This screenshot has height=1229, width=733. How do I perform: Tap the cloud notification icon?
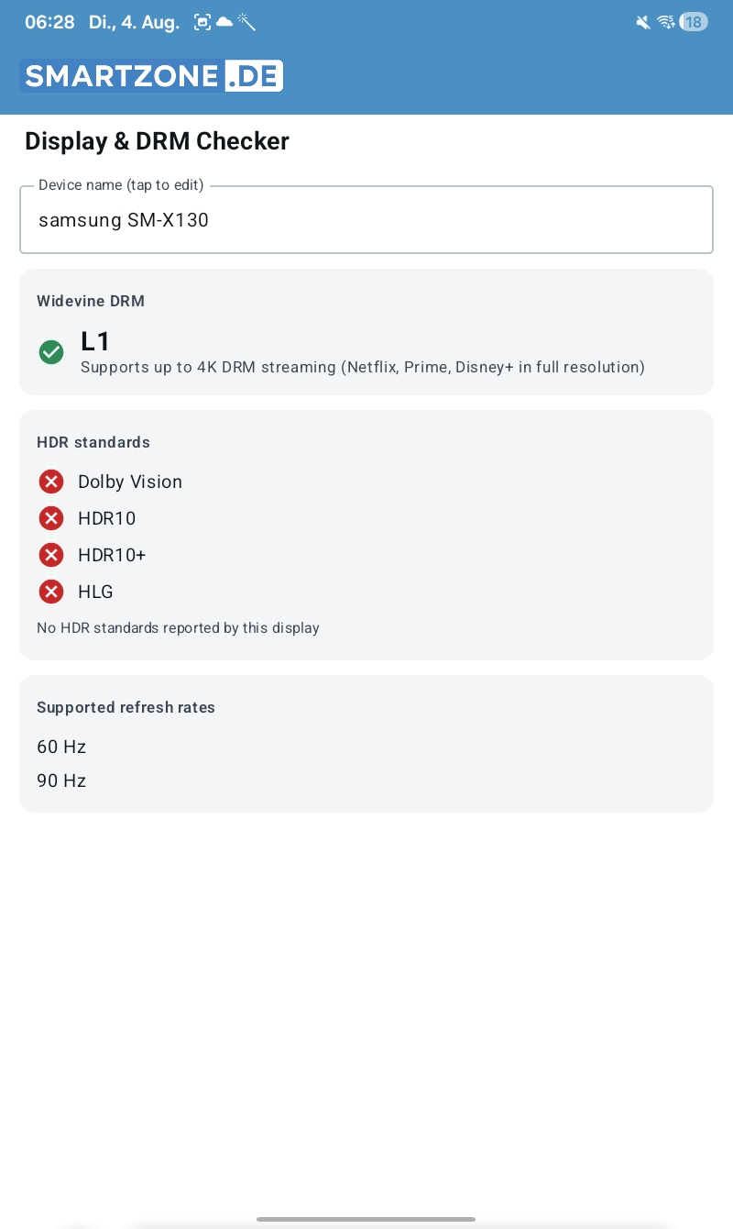click(x=224, y=22)
